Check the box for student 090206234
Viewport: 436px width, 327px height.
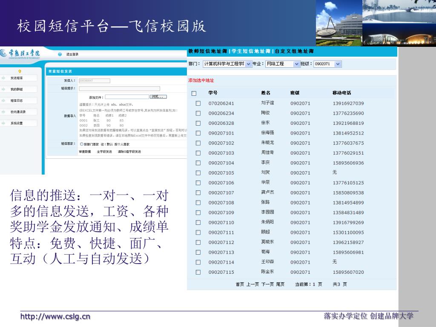coord(198,113)
